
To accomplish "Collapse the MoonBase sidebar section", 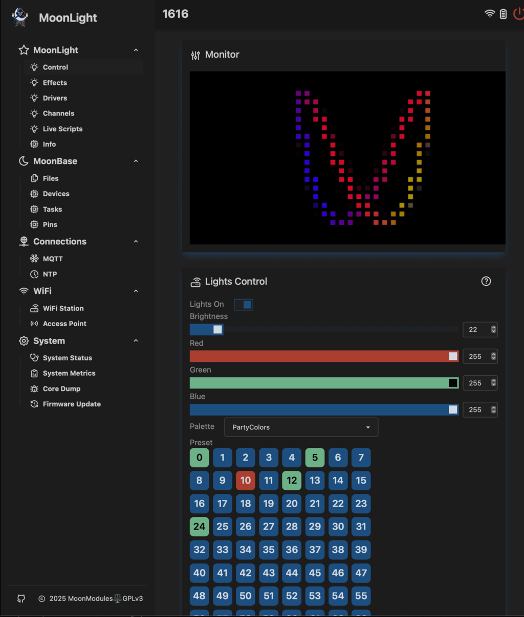I will 136,161.
